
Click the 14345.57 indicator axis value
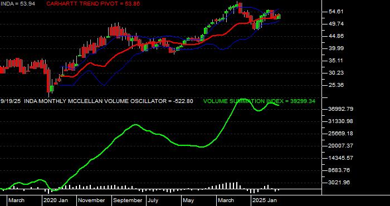341,158
